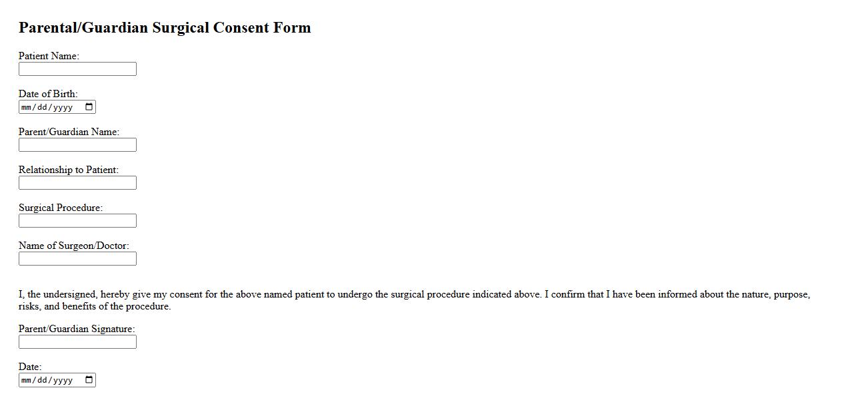Click the "Surgical Procedure:" label text

pyautogui.click(x=61, y=208)
